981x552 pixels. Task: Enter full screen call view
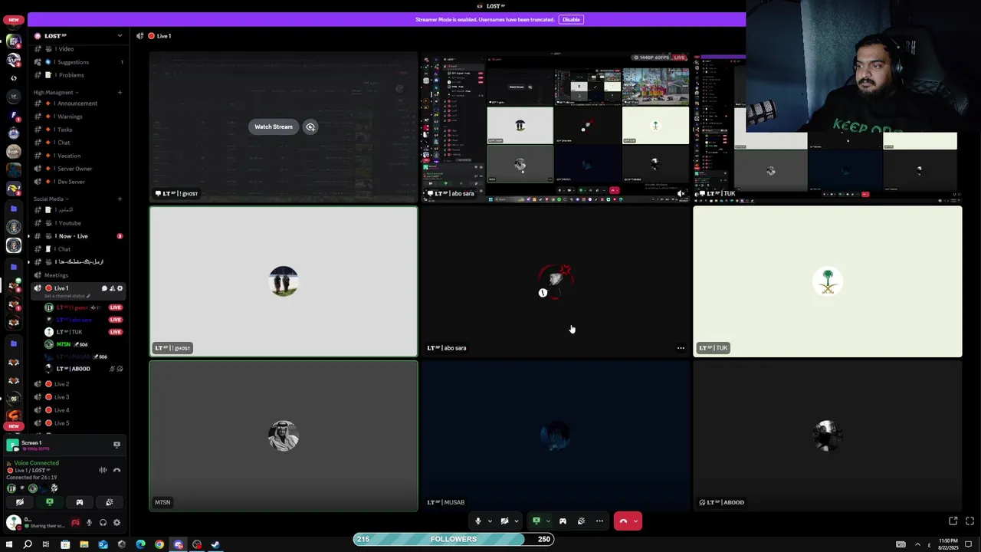[968, 521]
